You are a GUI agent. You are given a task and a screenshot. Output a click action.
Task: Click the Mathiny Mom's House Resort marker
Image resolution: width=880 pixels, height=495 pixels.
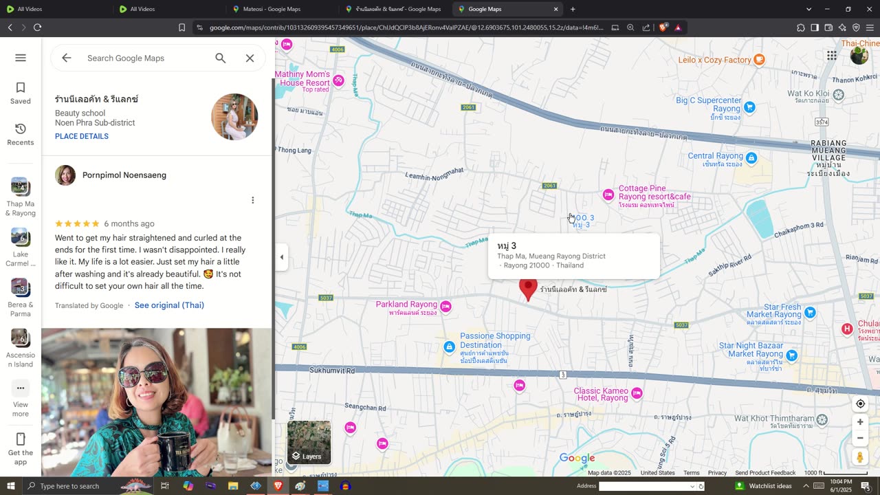338,80
